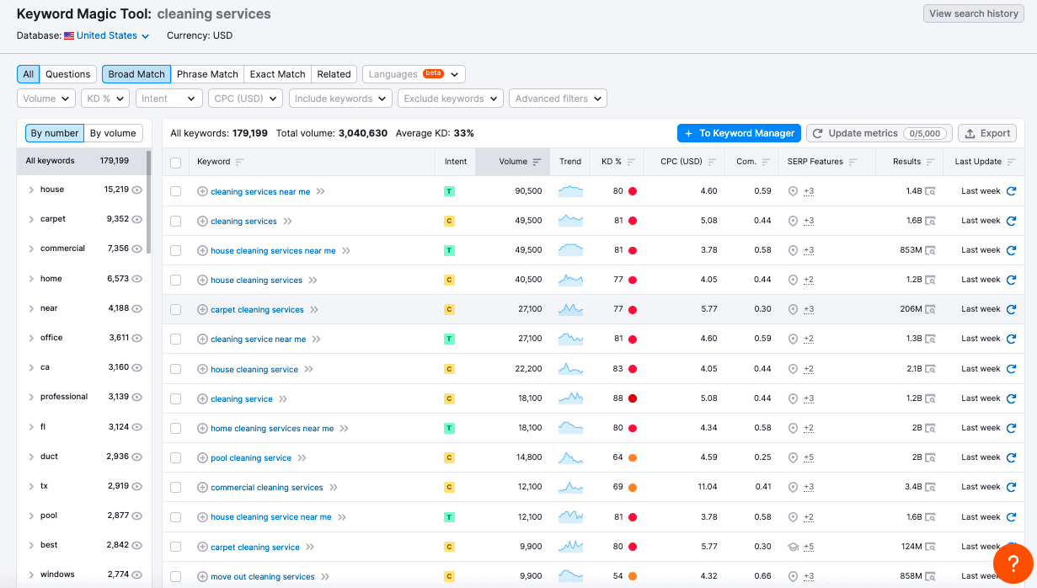Open the Advanced filters dropdown
1037x588 pixels.
tap(557, 98)
